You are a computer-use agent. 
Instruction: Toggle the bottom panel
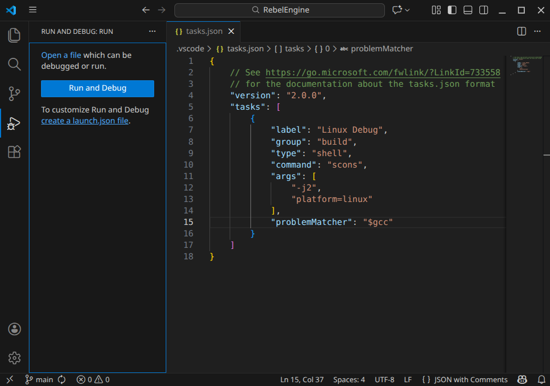tap(467, 10)
